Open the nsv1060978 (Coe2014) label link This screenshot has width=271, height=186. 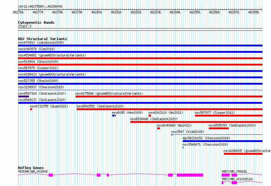[x=37, y=49]
